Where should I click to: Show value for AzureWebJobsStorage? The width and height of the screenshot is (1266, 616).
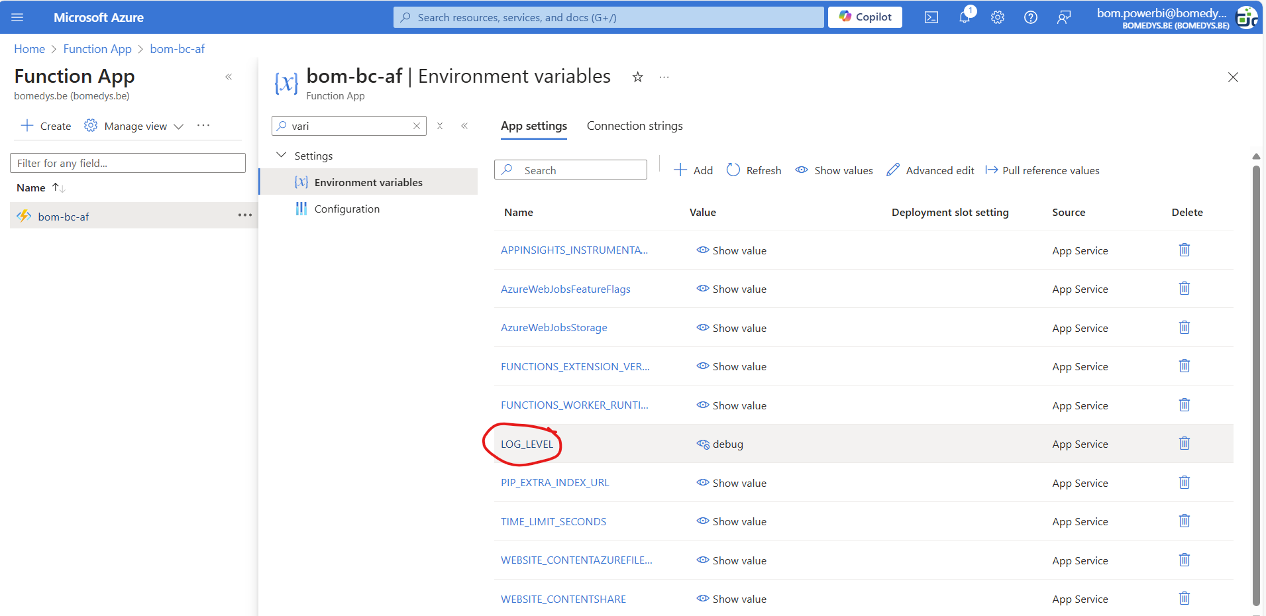pyautogui.click(x=731, y=328)
